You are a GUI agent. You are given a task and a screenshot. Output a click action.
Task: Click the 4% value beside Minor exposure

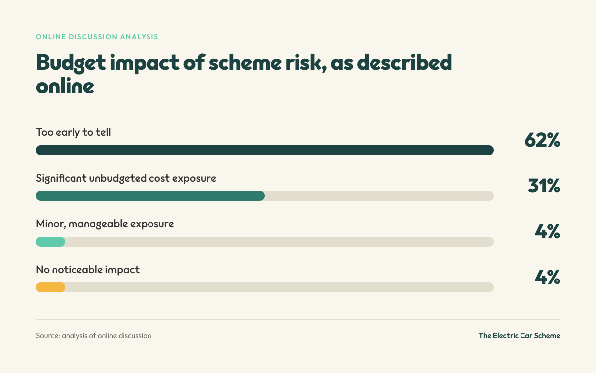[547, 232]
